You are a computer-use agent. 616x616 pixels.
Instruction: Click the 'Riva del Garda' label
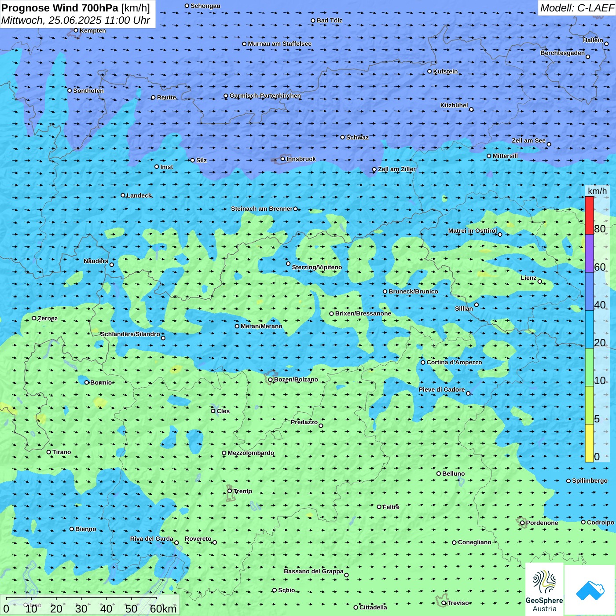152,539
